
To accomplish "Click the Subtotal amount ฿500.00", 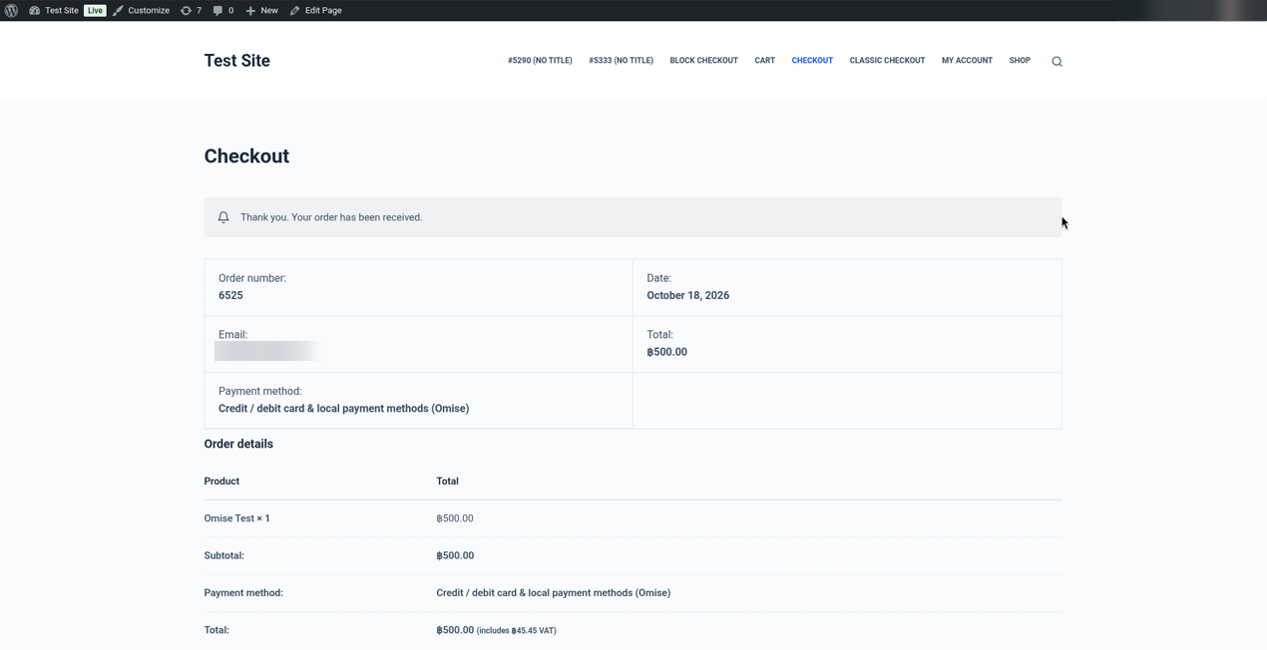I will pos(455,555).
